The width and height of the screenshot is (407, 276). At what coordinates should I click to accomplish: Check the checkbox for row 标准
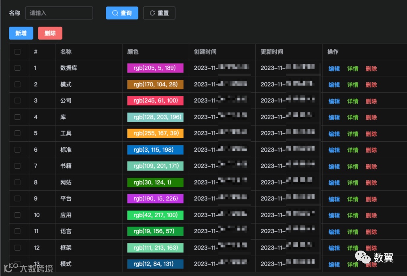pos(17,150)
